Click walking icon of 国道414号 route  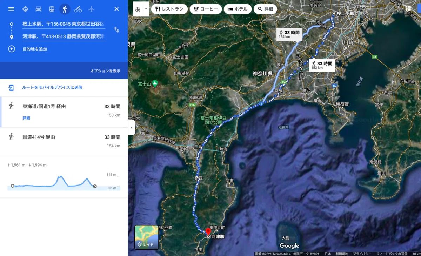click(11, 137)
